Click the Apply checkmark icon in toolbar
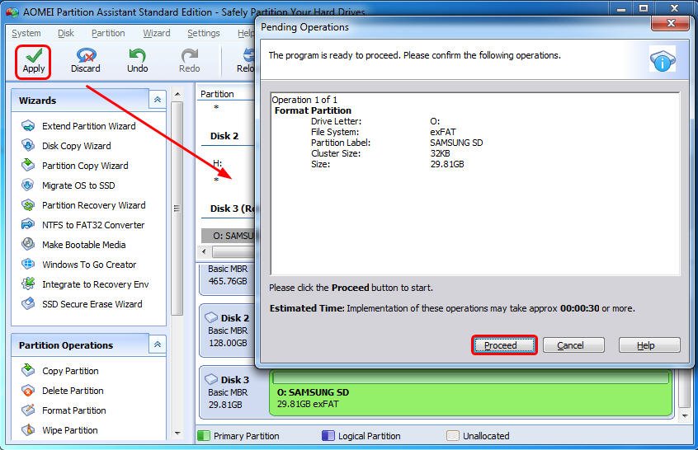Screen dimensions: 698x450 34,56
